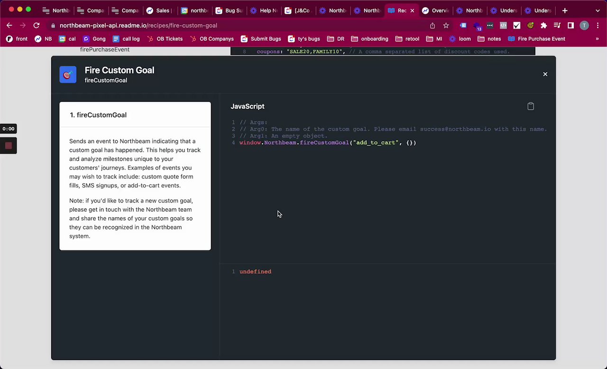
Task: Open the OB Companys bookmark
Action: 212,39
